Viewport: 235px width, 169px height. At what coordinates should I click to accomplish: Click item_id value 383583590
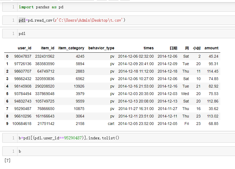45,64
